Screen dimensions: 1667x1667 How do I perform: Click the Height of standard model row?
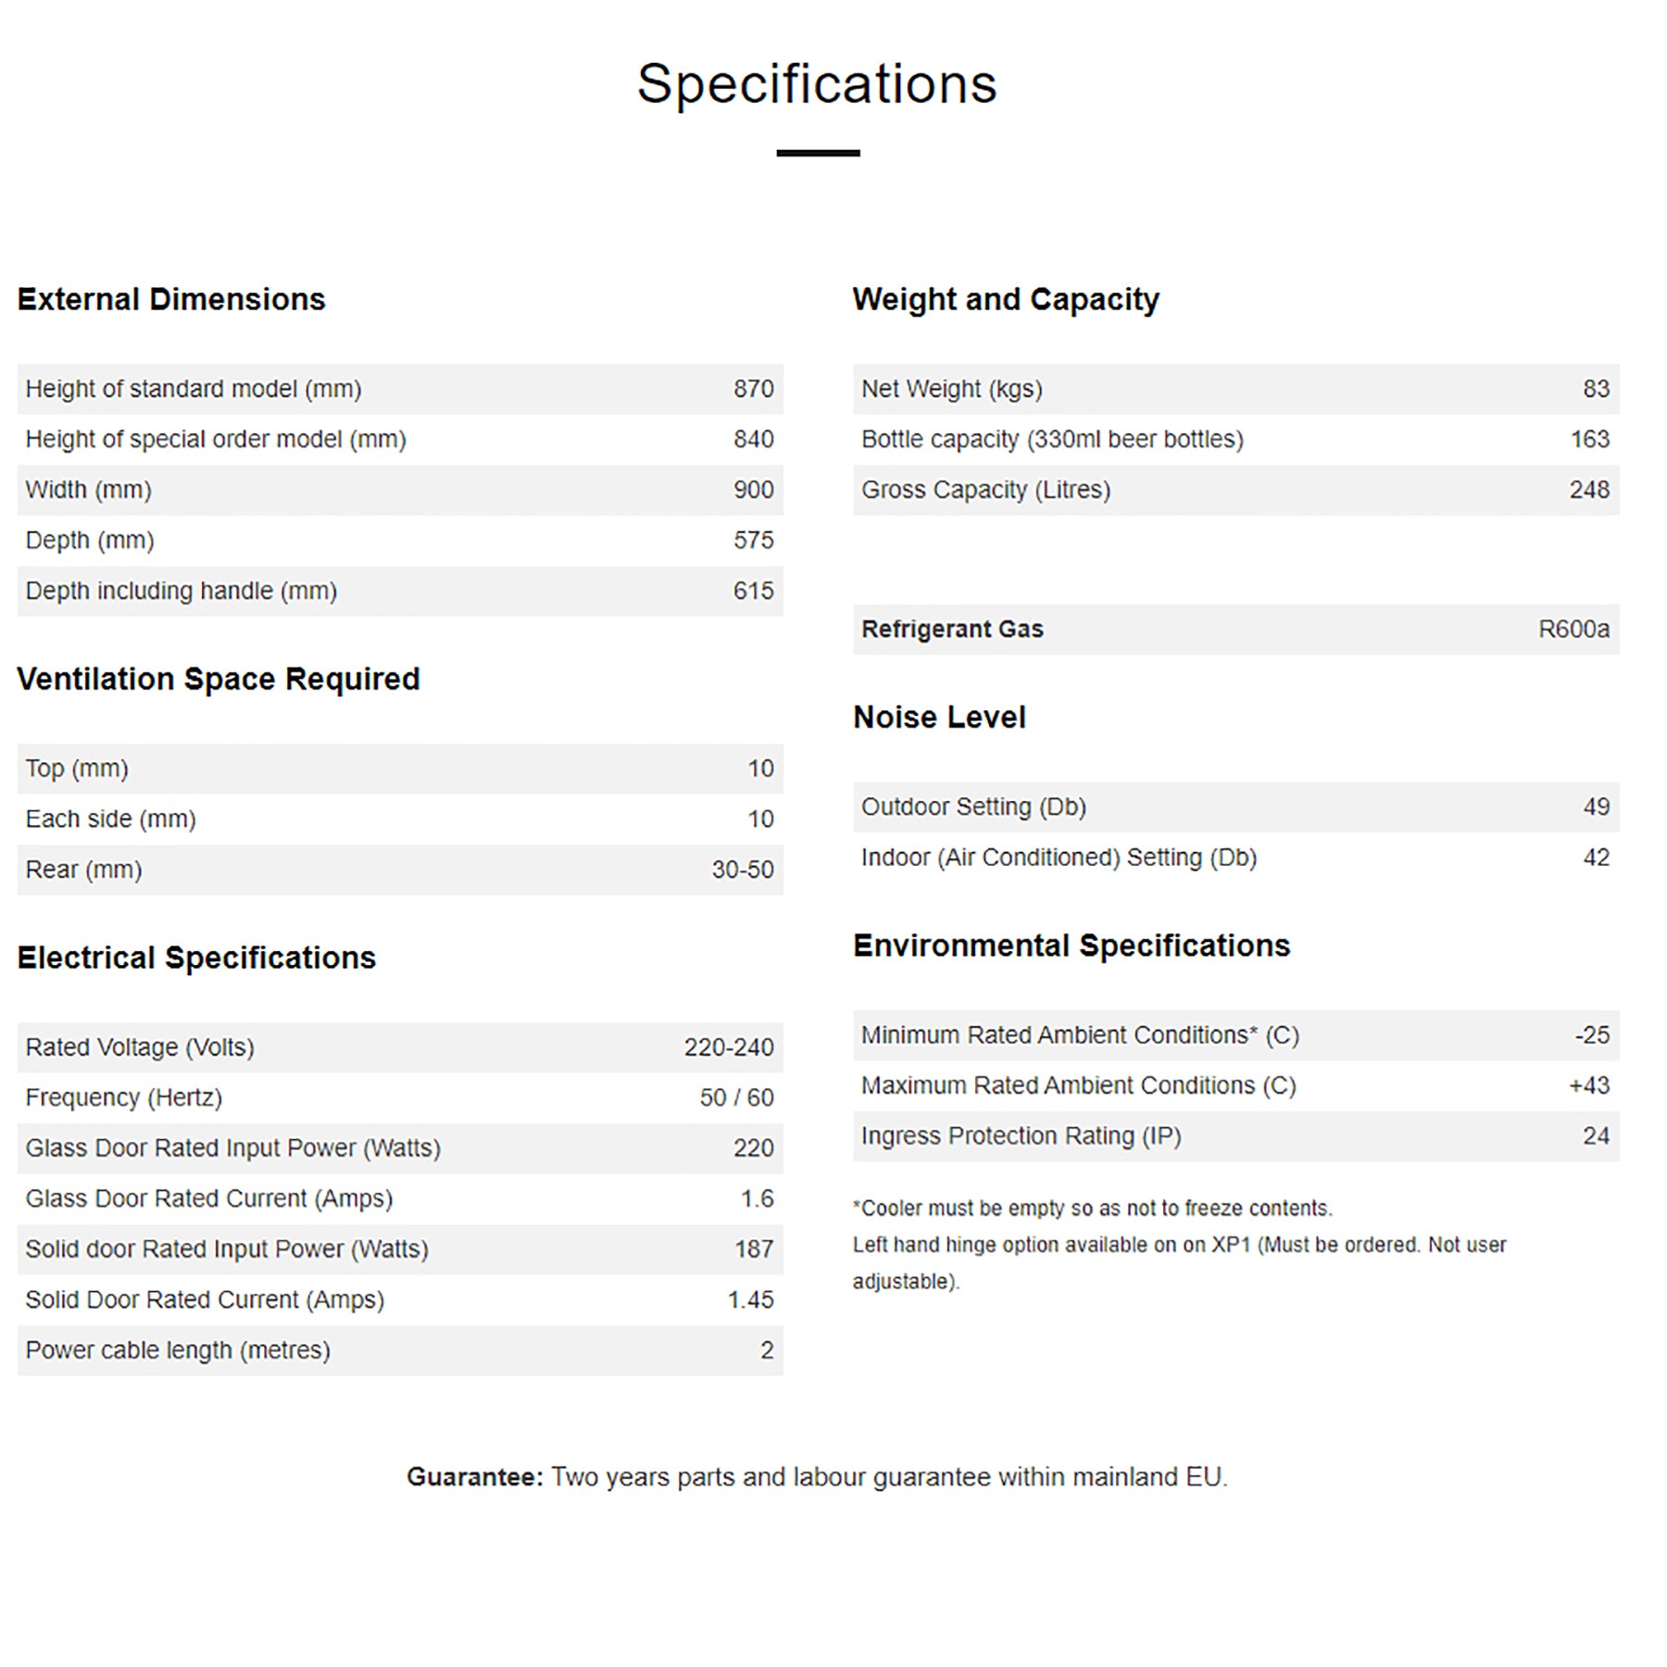click(400, 389)
